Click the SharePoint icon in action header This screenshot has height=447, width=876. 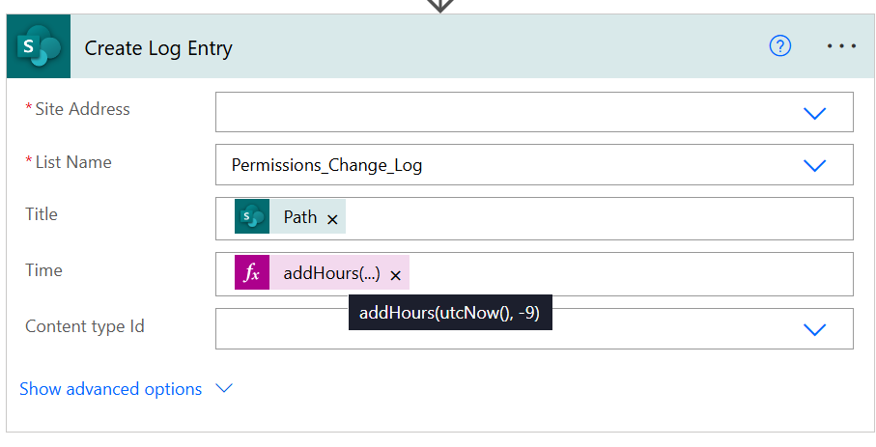(39, 47)
